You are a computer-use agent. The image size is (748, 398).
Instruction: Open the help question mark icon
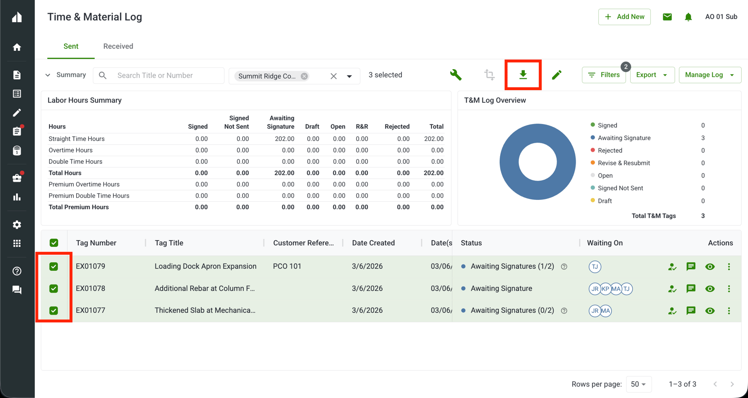point(17,271)
